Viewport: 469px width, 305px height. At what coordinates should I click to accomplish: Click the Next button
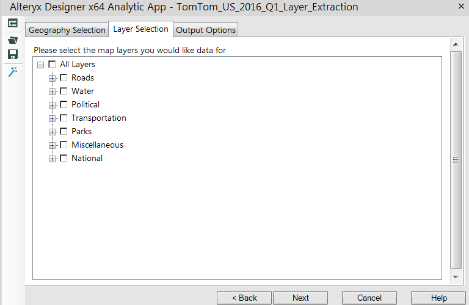point(300,298)
